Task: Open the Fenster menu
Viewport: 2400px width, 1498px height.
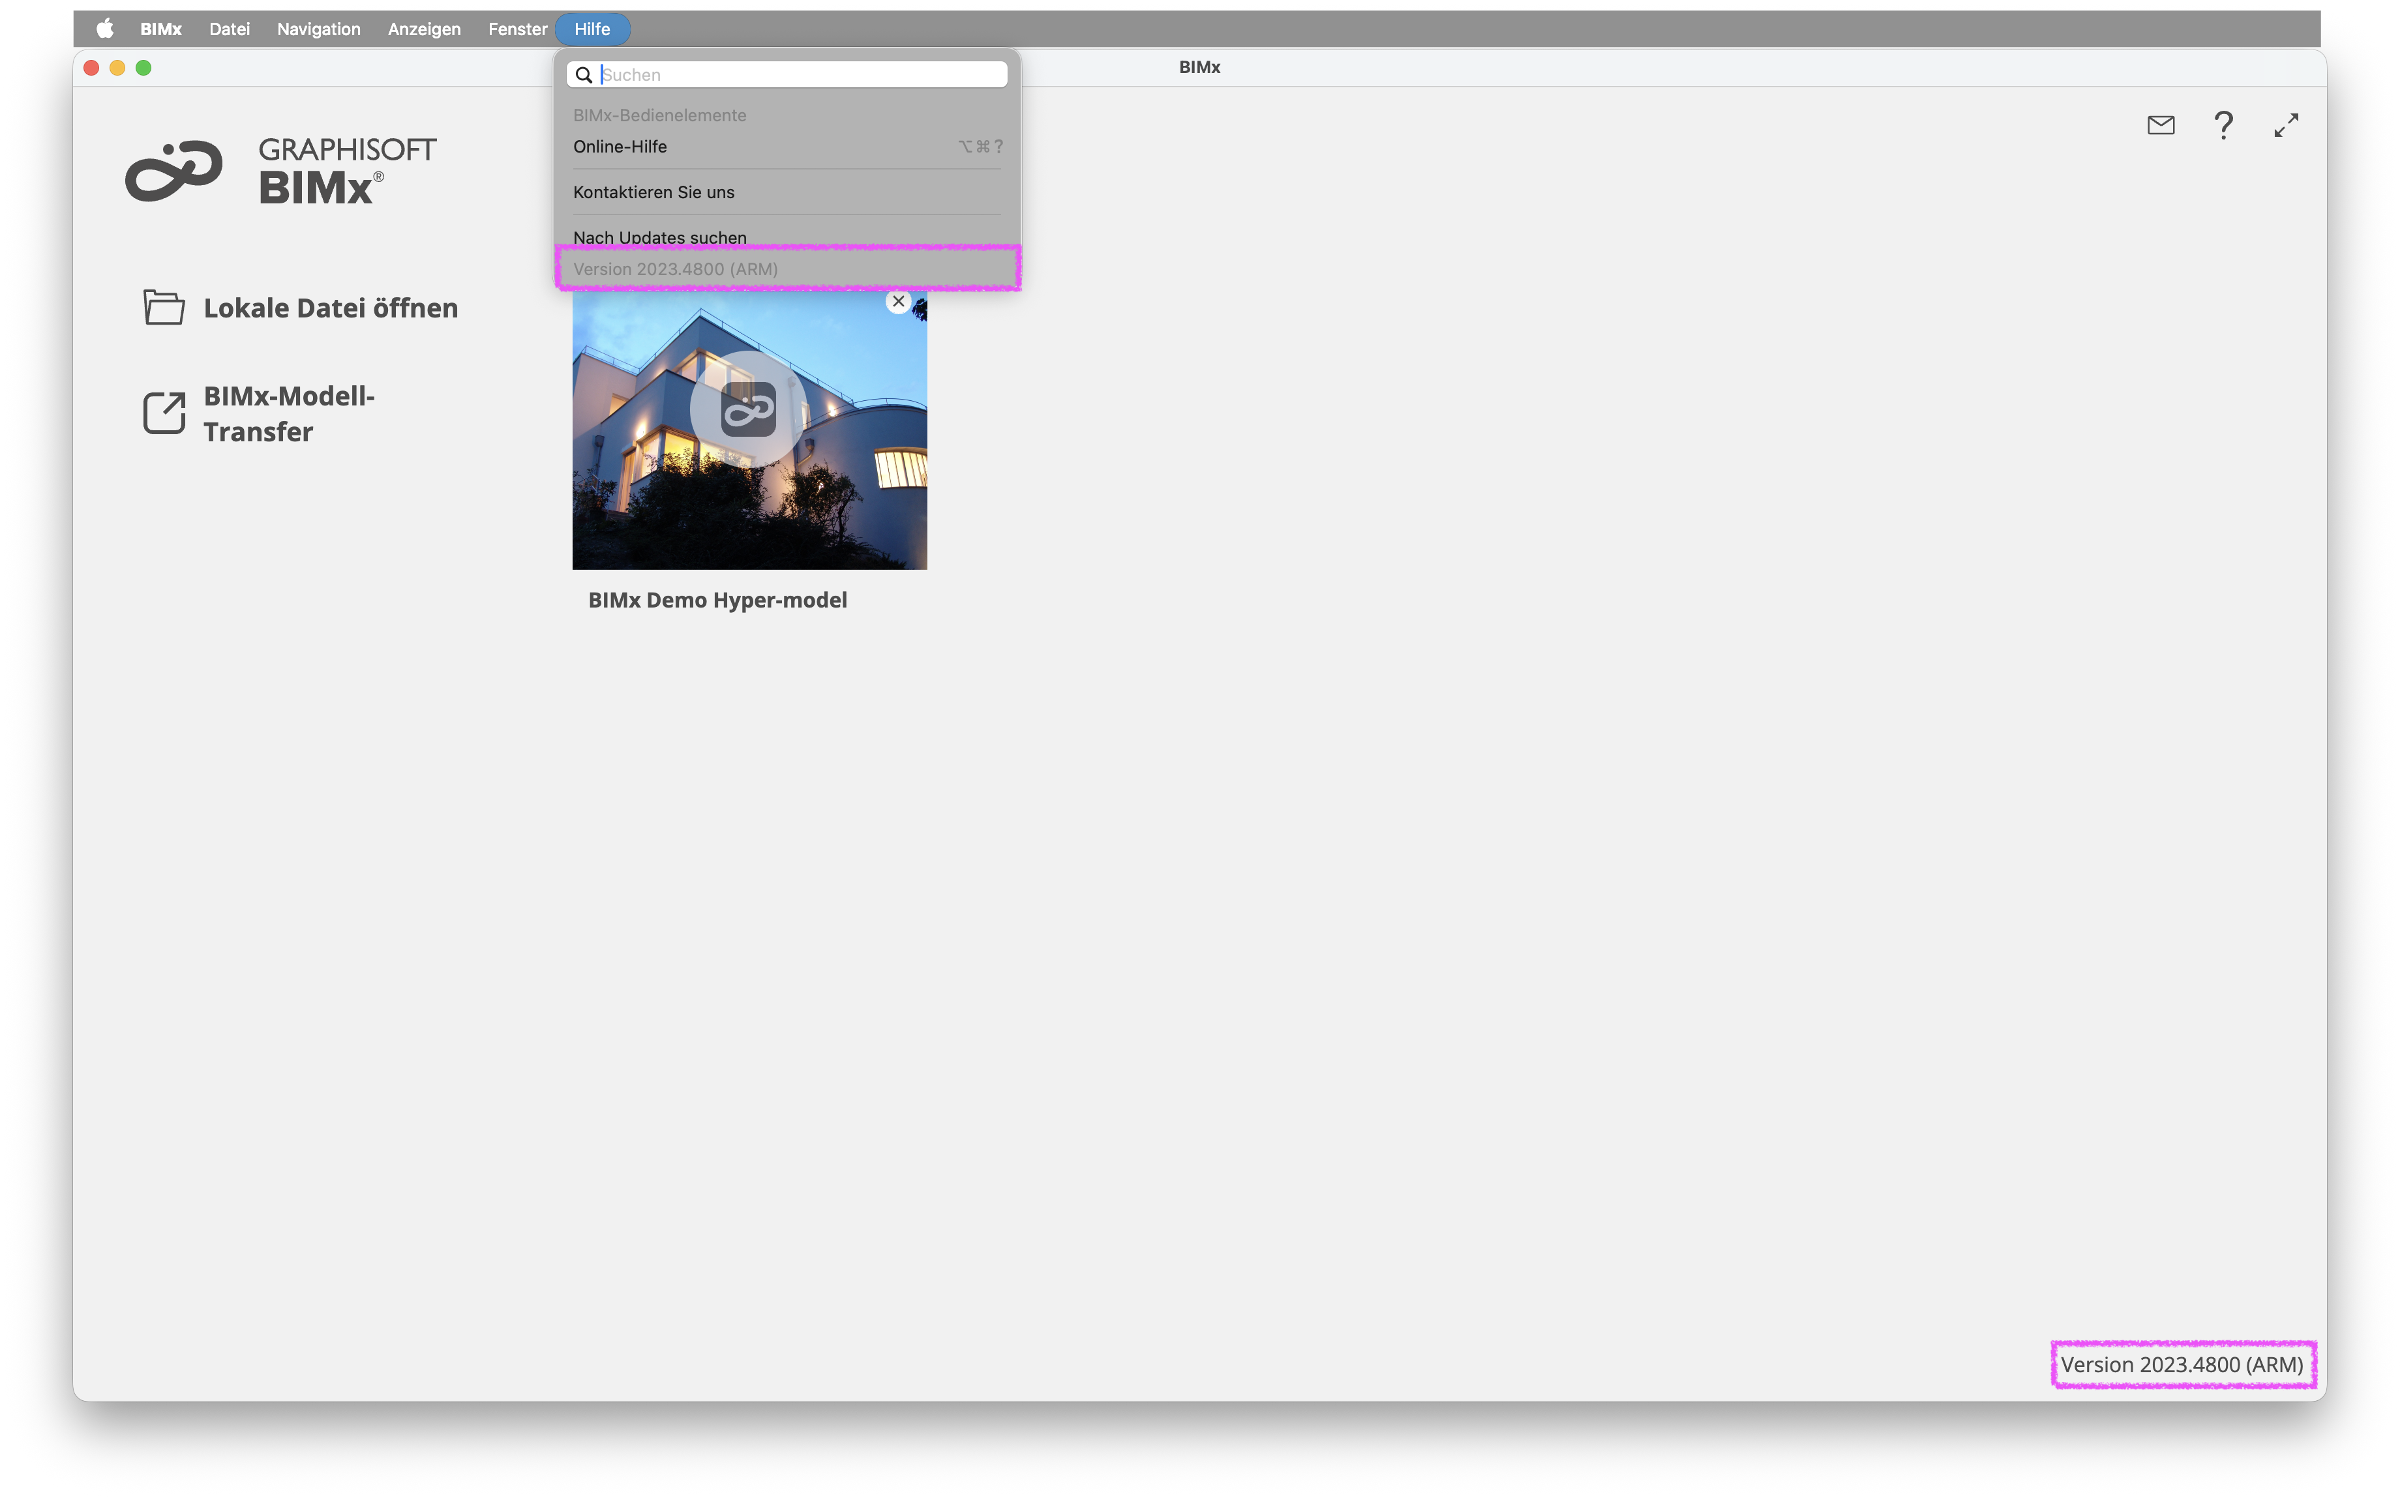Action: (x=517, y=29)
